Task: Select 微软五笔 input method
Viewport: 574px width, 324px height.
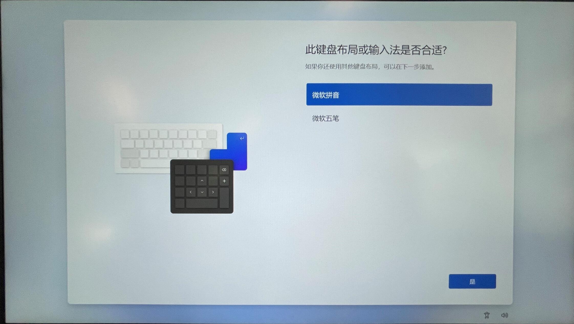Action: (326, 118)
